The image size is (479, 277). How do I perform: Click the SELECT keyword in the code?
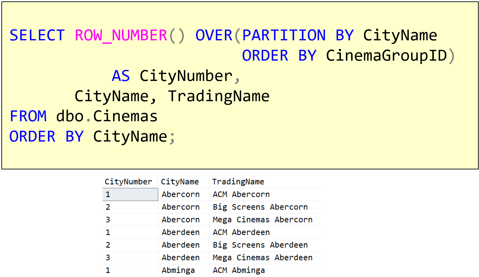[x=37, y=35]
